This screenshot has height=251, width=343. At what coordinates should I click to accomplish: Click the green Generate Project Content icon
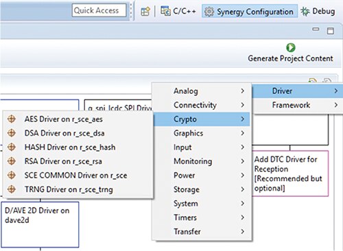[x=291, y=47]
